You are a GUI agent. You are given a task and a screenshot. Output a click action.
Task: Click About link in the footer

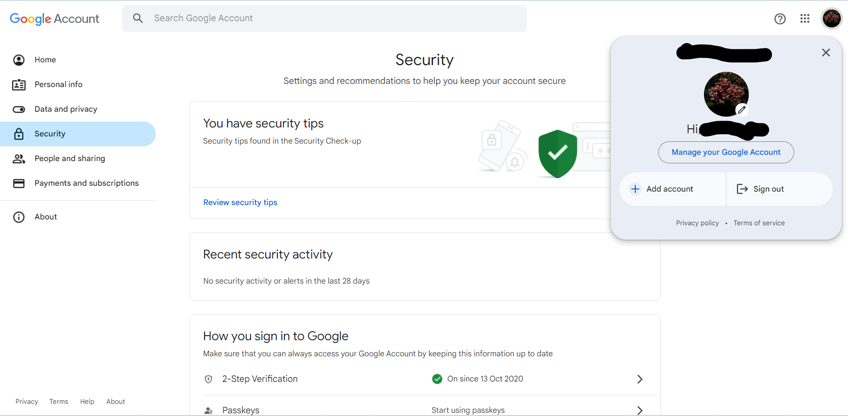click(x=116, y=402)
